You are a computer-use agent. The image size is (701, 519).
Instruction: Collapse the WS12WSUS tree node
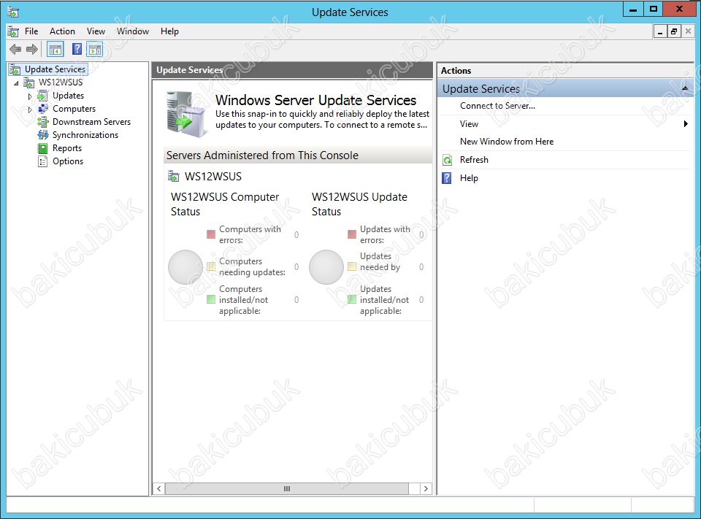pyautogui.click(x=16, y=82)
